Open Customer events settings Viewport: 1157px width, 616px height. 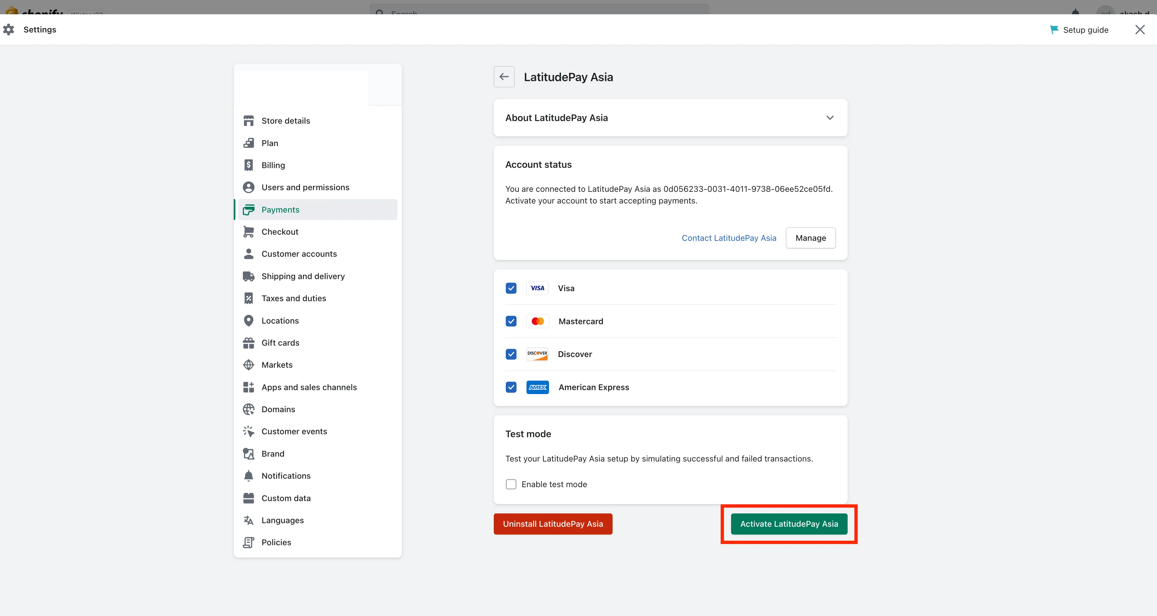tap(317, 431)
